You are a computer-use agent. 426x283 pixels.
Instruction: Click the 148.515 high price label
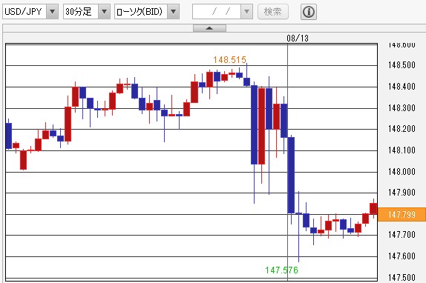(229, 59)
